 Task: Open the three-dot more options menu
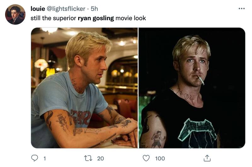pos(242,9)
